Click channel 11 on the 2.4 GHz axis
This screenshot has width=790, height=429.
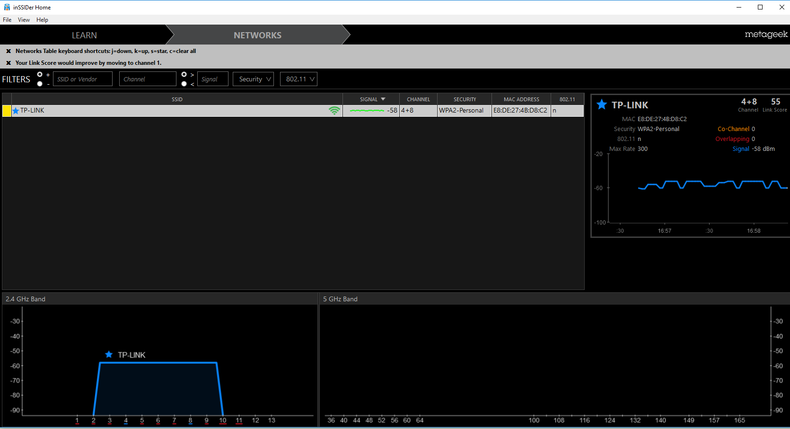tap(239, 420)
